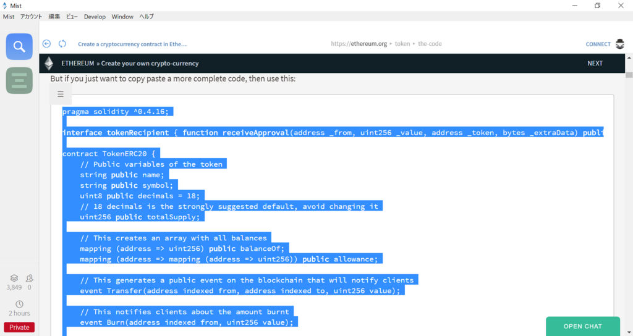Open the ビュー menu

click(72, 17)
